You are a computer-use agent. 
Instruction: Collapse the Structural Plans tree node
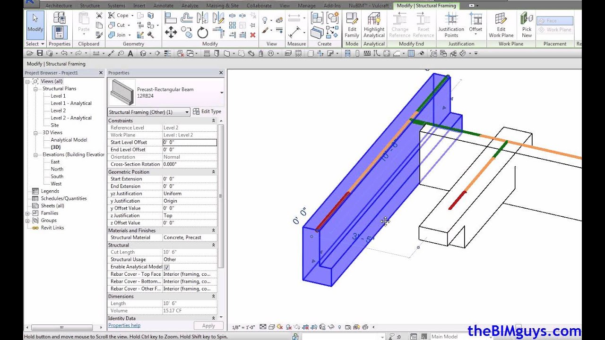[35, 89]
